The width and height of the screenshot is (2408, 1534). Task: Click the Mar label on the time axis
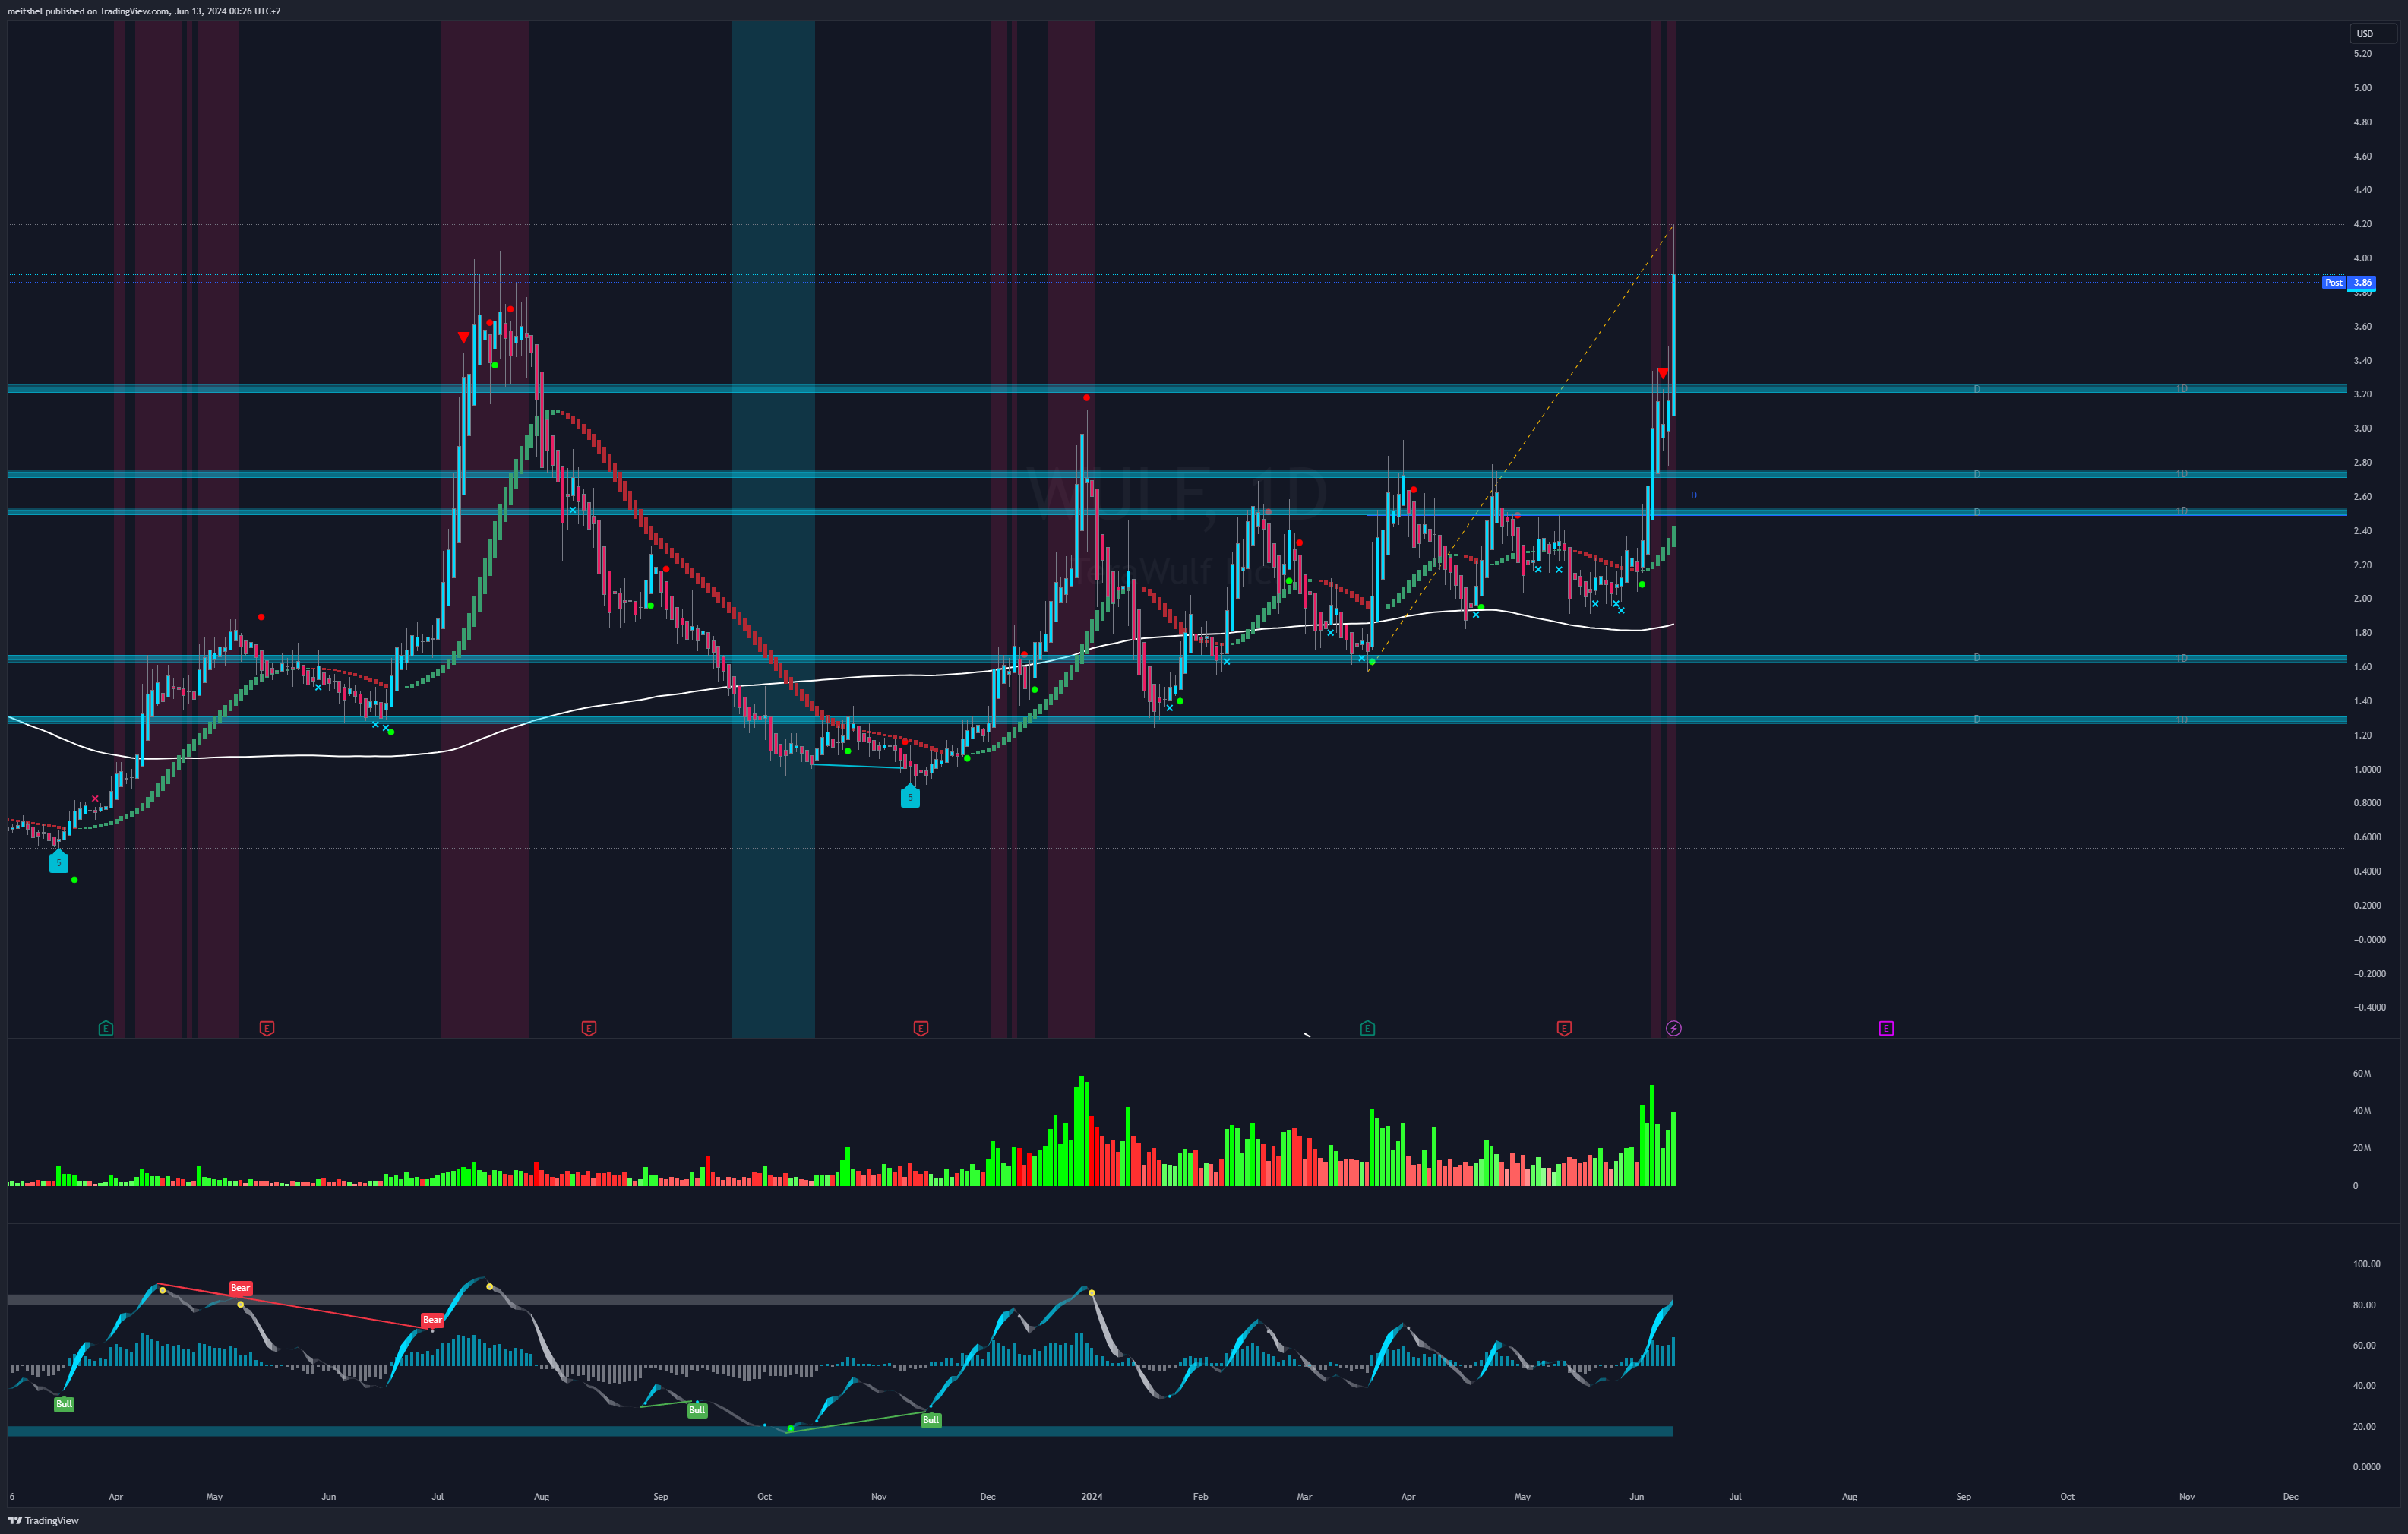pos(1304,1497)
